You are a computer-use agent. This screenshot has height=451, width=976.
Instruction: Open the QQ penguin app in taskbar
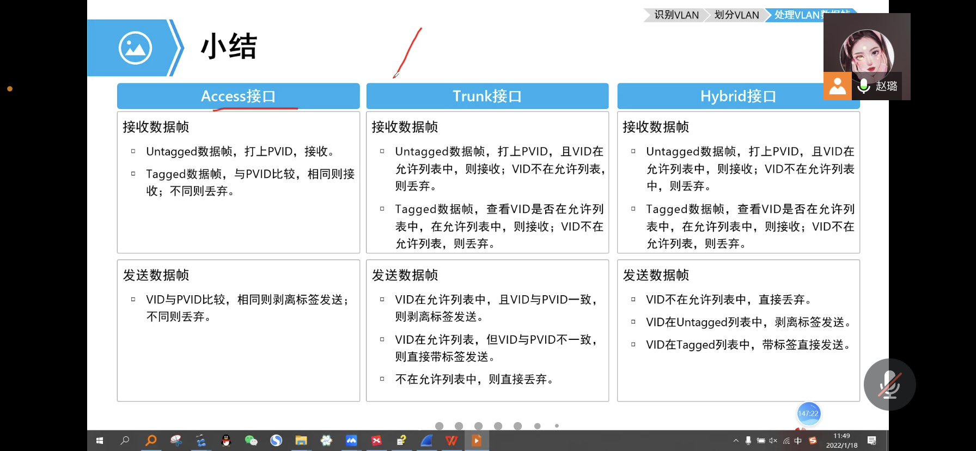pyautogui.click(x=226, y=441)
